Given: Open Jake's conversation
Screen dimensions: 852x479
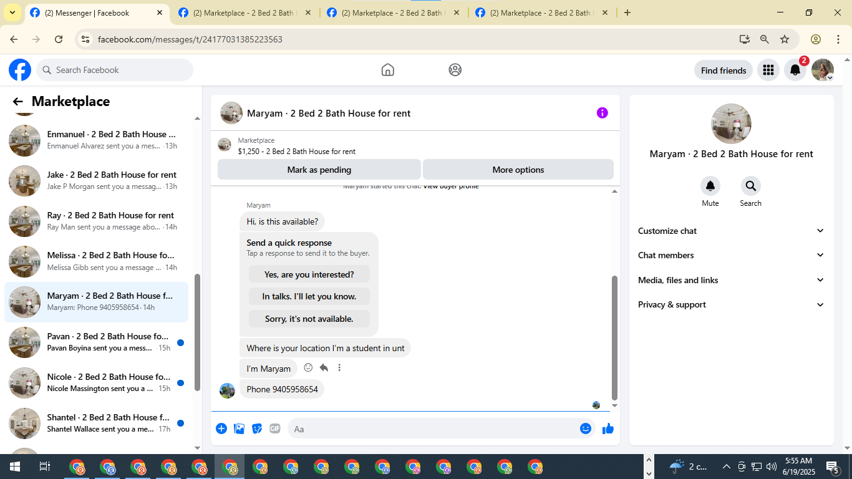Looking at the screenshot, I should (97, 181).
